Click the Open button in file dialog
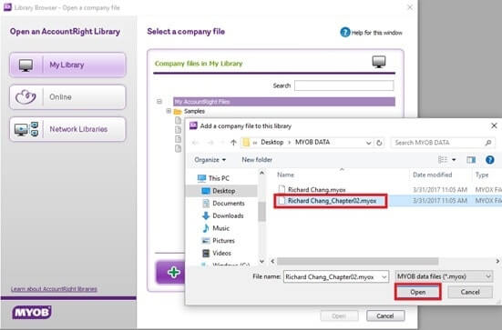The width and height of the screenshot is (502, 330). point(418,292)
